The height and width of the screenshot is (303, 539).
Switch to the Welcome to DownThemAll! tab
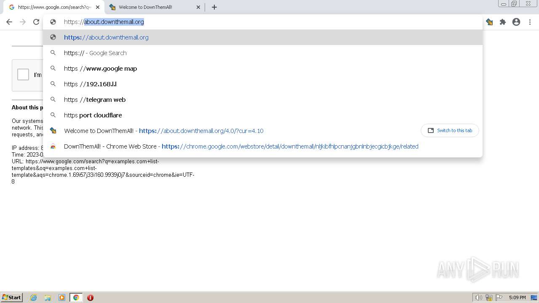(x=155, y=7)
